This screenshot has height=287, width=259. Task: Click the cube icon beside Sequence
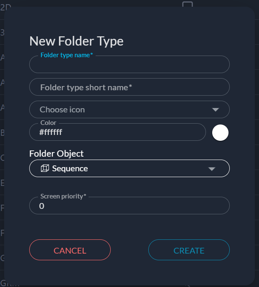tap(44, 168)
